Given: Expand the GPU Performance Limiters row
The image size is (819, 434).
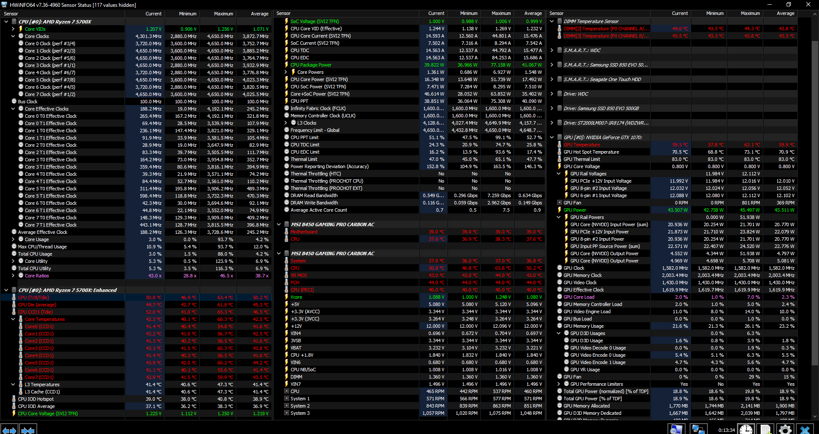Looking at the screenshot, I should tap(559, 384).
